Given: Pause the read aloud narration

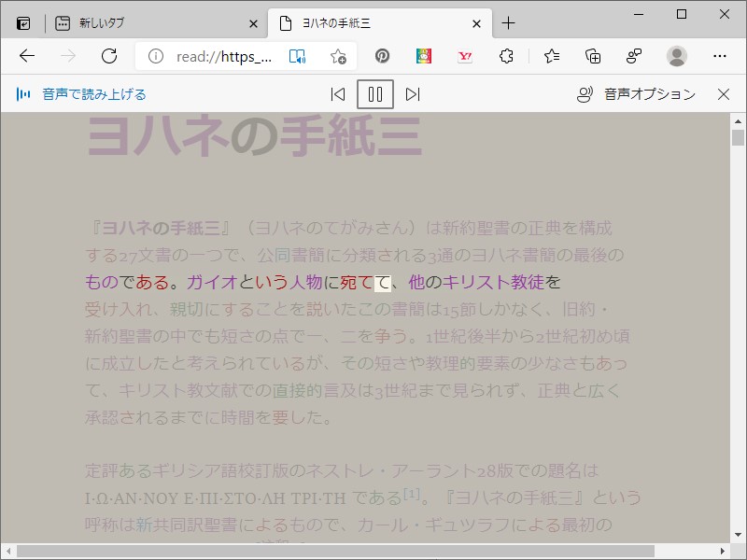Looking at the screenshot, I should pyautogui.click(x=374, y=94).
